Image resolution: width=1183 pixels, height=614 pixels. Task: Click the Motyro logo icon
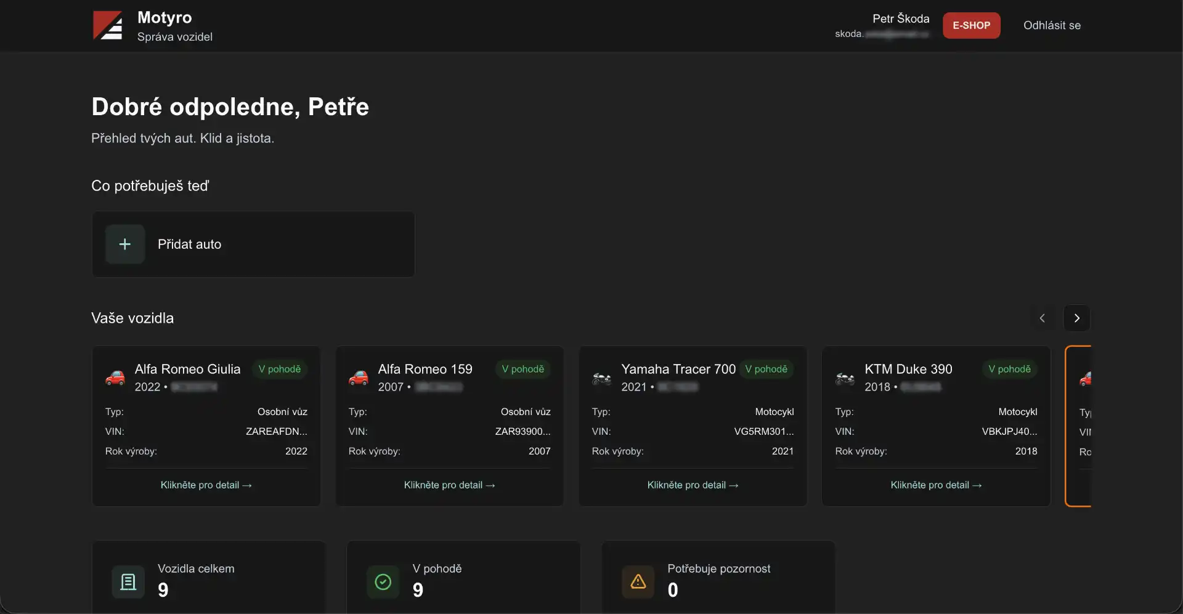point(108,26)
